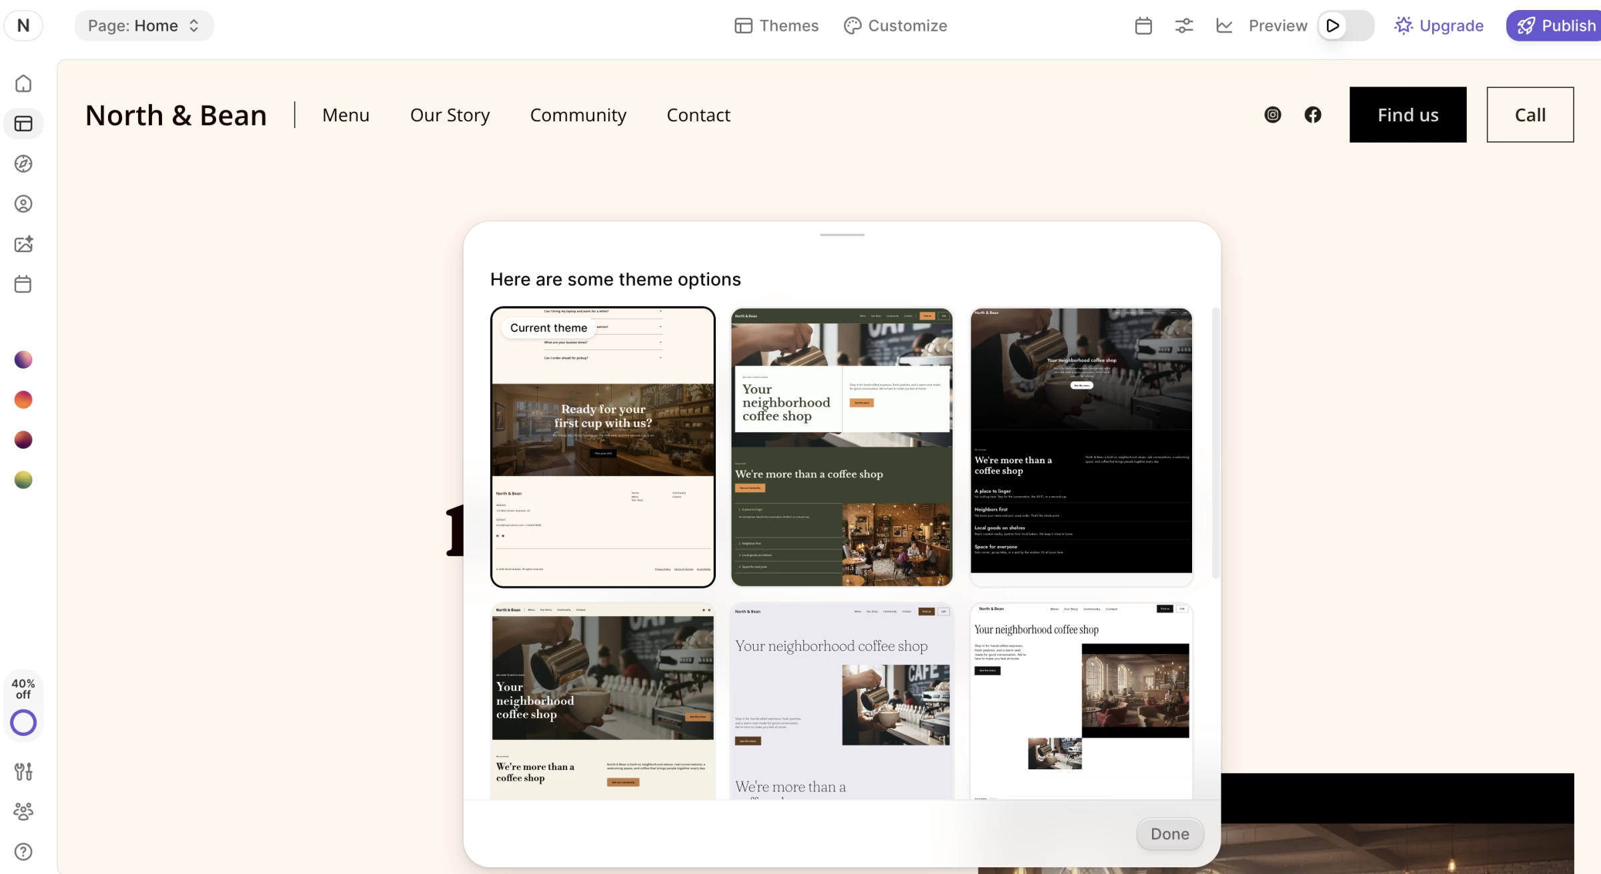Click the Facebook icon in site header
The height and width of the screenshot is (874, 1601).
tap(1313, 115)
